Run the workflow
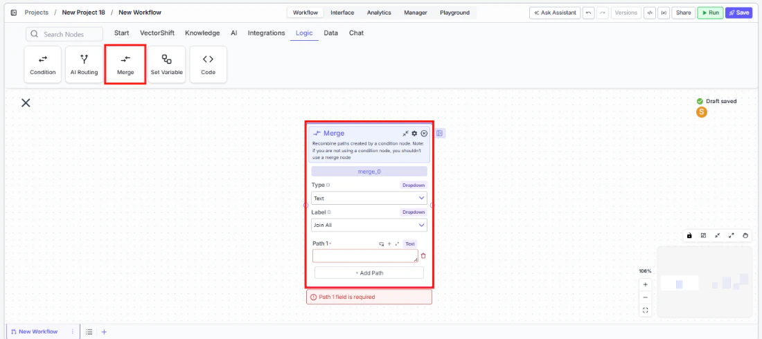The image size is (762, 339). click(x=711, y=12)
